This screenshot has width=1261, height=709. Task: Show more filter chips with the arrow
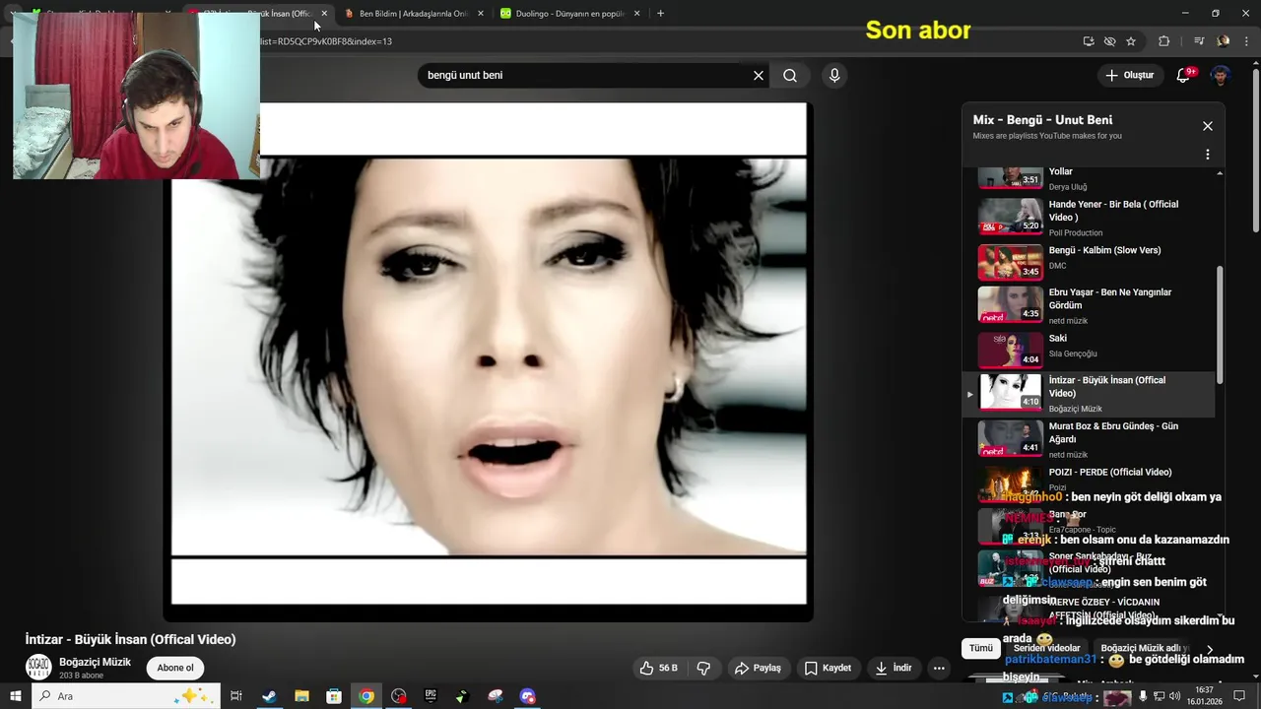(1210, 650)
